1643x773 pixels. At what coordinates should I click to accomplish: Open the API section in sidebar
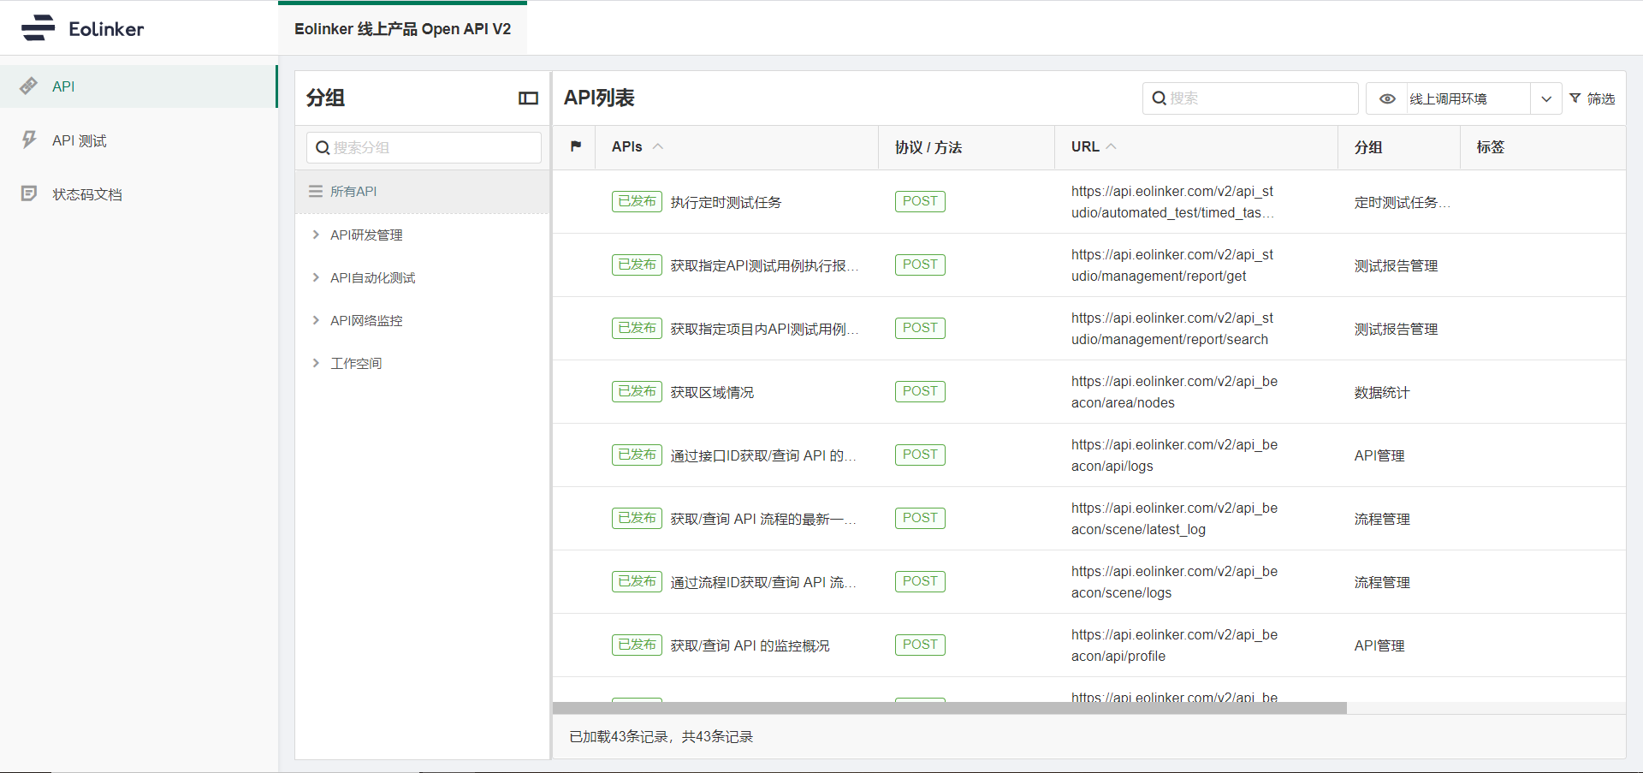coord(139,86)
